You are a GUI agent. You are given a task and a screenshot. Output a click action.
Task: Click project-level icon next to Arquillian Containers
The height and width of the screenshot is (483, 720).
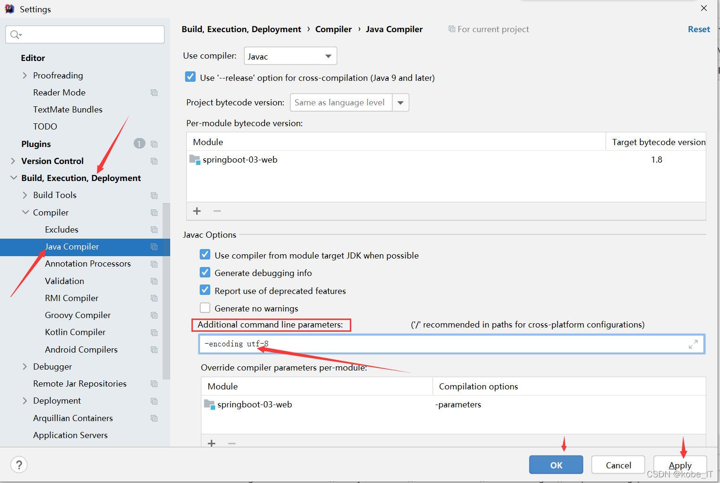(x=154, y=418)
